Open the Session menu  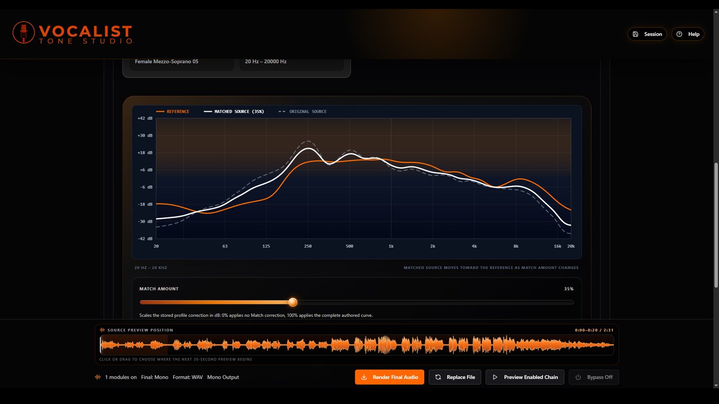647,34
